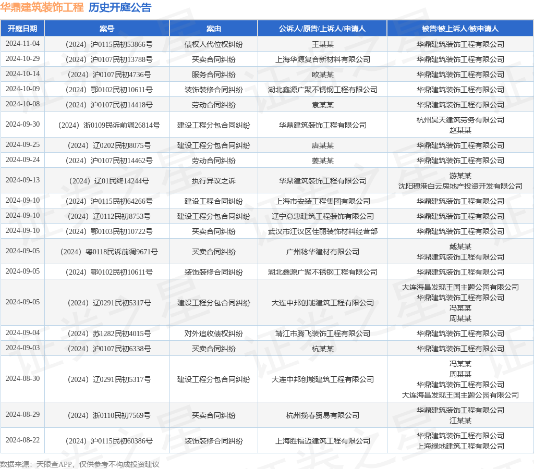Click defendant 赵某某

coord(460,130)
